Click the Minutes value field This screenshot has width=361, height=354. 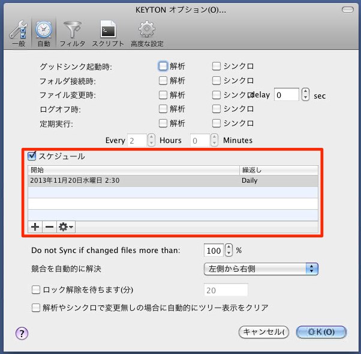click(200, 140)
